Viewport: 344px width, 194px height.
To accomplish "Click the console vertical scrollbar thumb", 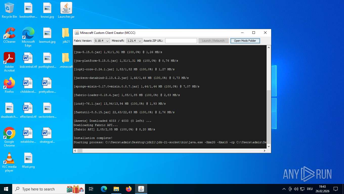I will pos(269,117).
